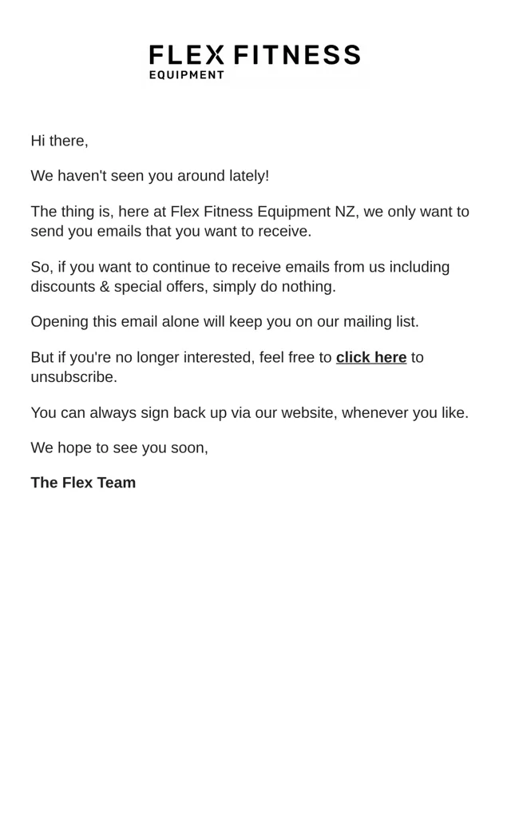Follow the 'click here' unsubscribe link

(371, 357)
